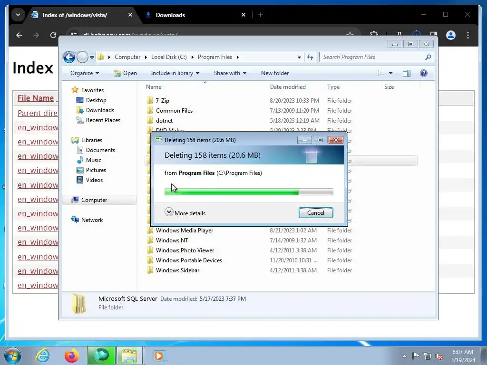Open the Share with menu
Screen dimensions: 487x365
point(230,73)
